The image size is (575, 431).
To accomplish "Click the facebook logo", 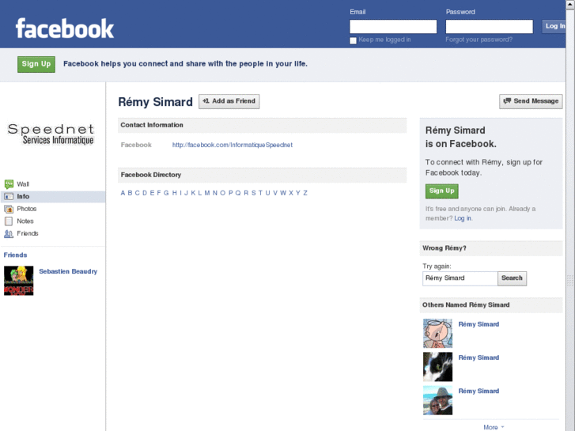I will pyautogui.click(x=65, y=28).
